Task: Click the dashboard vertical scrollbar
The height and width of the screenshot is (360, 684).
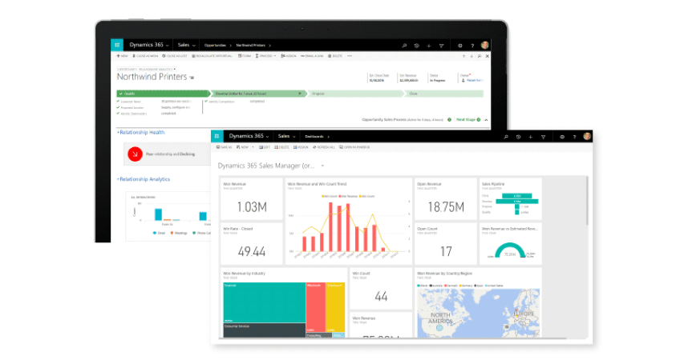Action: point(587,201)
